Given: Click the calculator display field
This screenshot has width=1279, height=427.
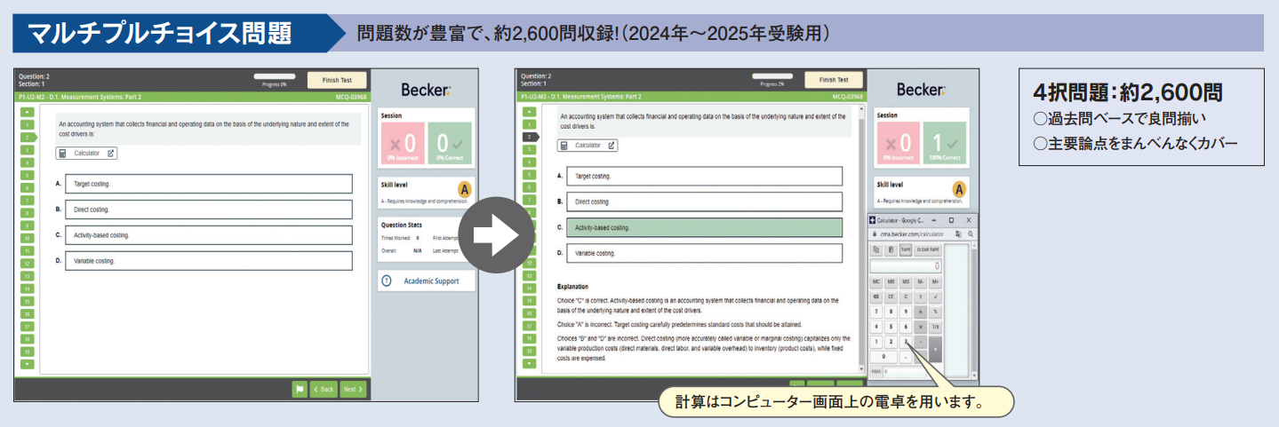Looking at the screenshot, I should tap(905, 265).
